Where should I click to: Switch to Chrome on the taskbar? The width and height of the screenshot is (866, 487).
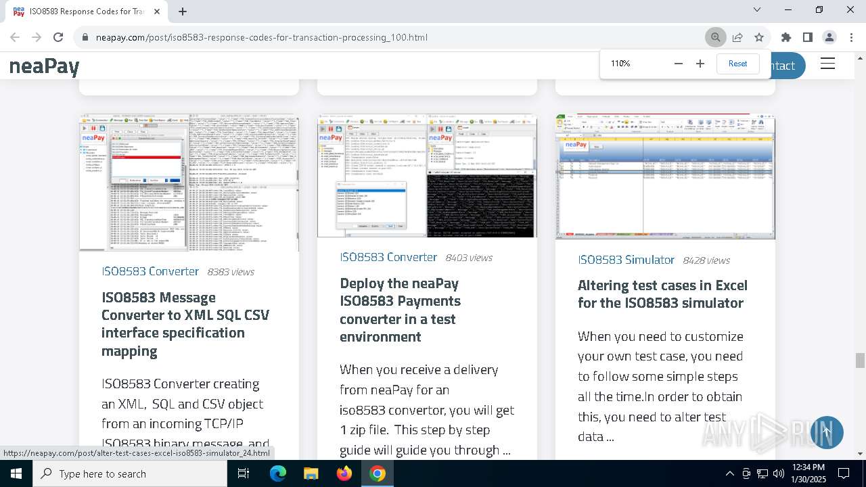coord(378,473)
